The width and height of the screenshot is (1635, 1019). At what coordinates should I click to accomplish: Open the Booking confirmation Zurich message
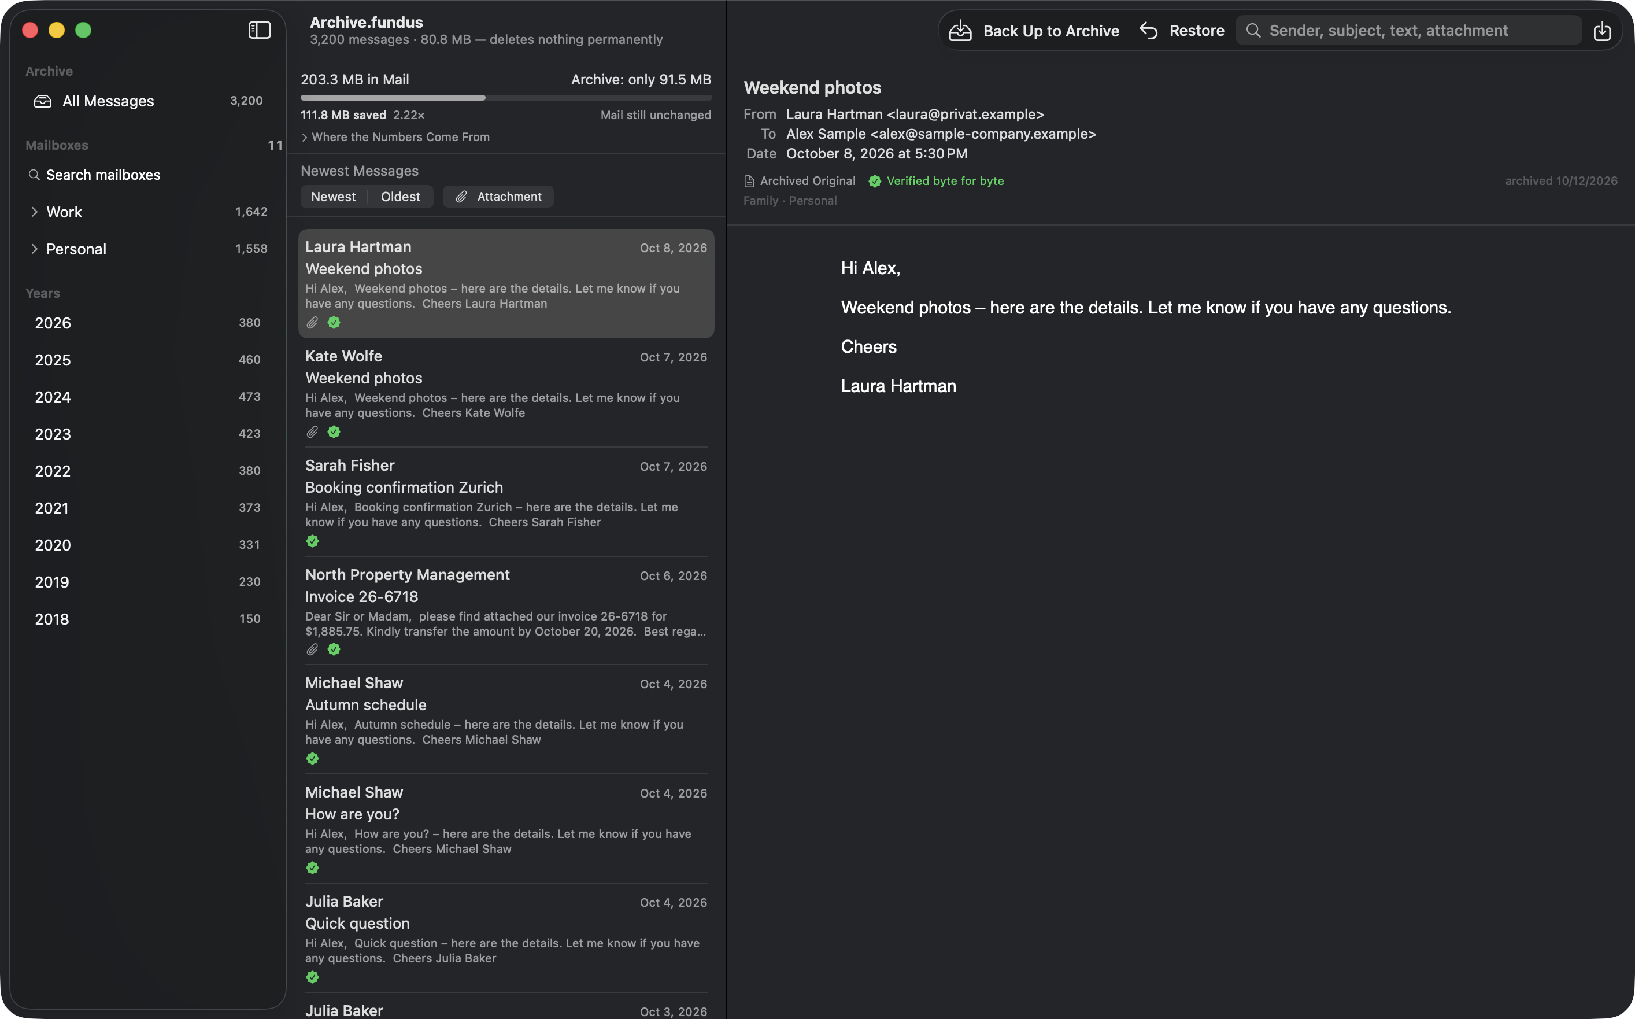[506, 502]
